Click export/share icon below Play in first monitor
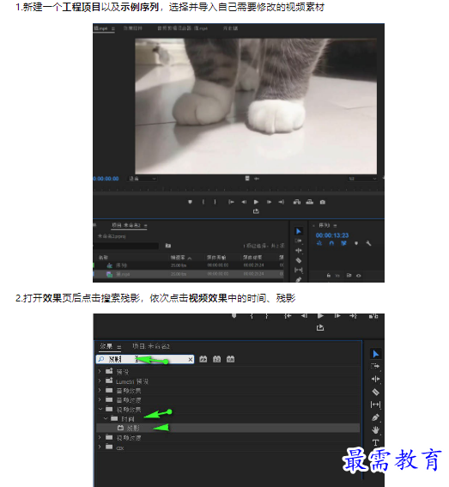Image resolution: width=449 pixels, height=487 pixels. 256,211
